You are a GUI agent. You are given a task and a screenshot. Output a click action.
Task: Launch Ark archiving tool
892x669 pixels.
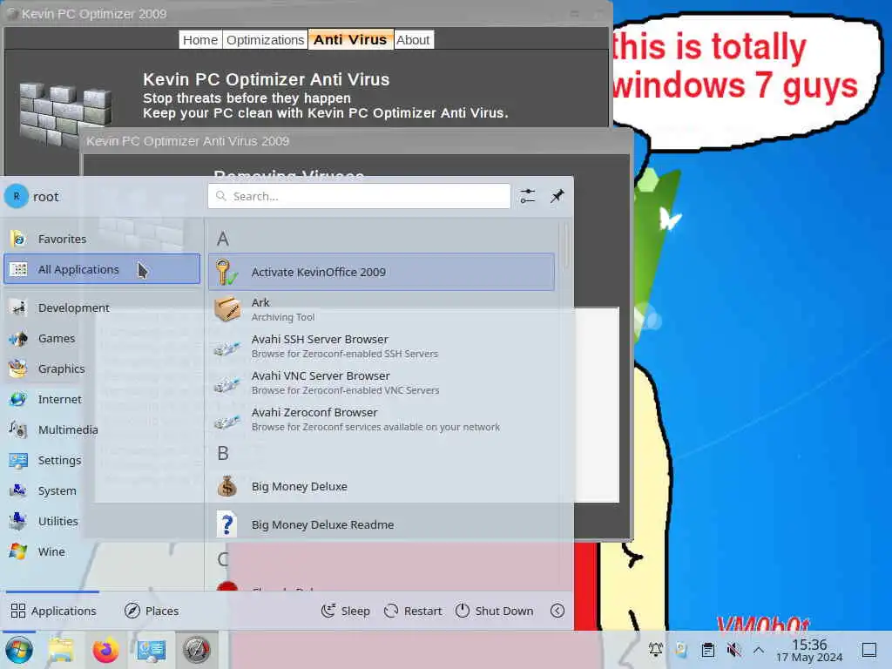click(382, 309)
